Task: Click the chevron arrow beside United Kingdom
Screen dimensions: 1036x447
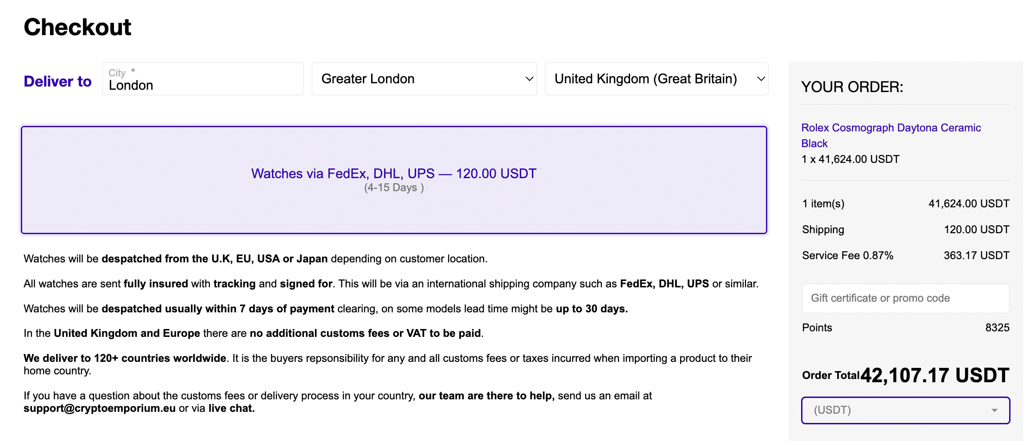Action: coord(760,79)
